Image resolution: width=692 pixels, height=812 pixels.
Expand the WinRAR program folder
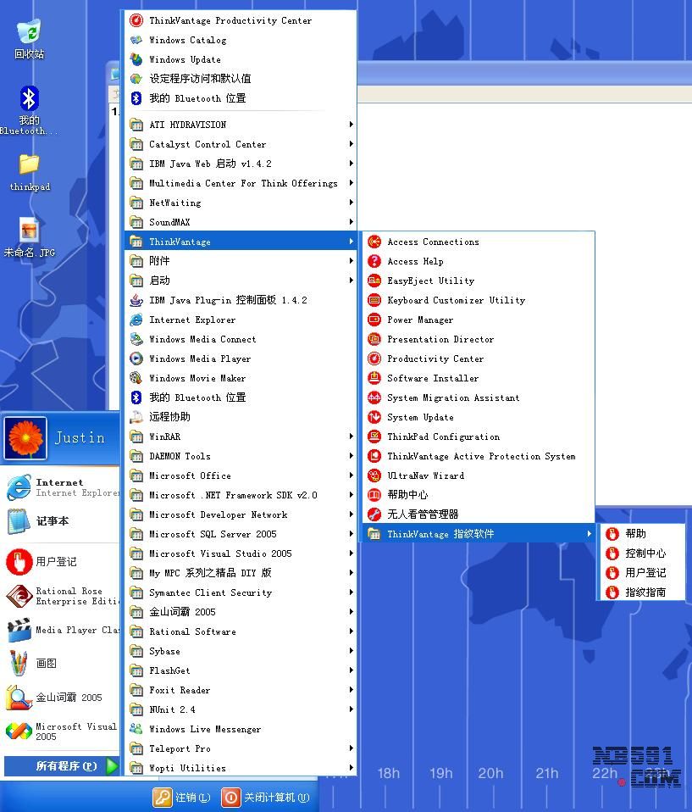point(164,437)
